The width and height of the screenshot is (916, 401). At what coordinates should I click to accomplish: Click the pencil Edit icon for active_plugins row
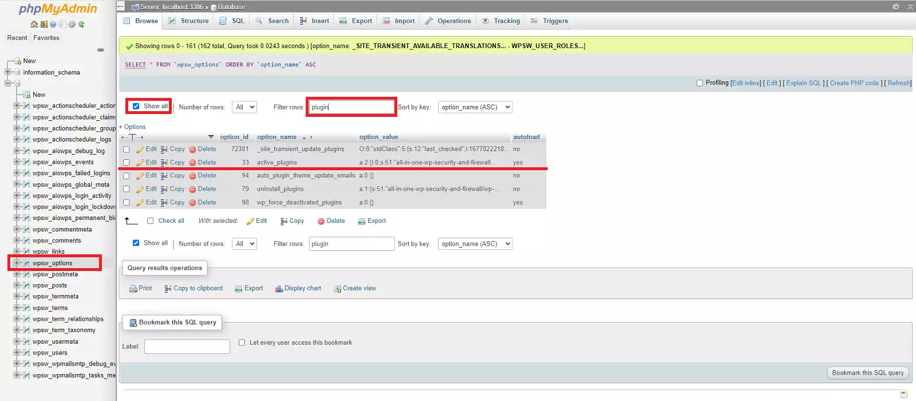[140, 163]
